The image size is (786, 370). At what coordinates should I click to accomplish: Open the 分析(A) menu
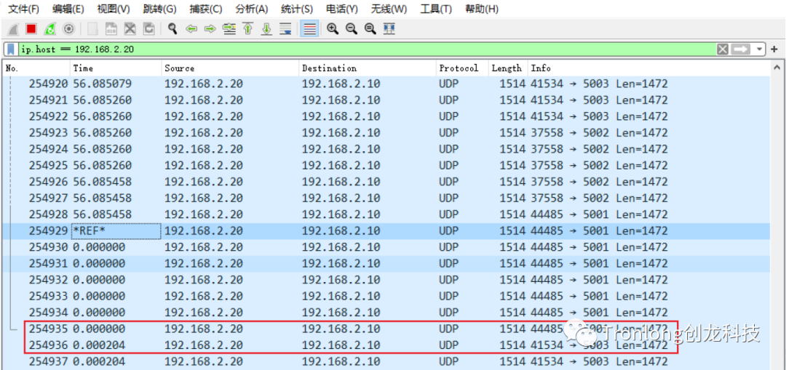pyautogui.click(x=251, y=9)
